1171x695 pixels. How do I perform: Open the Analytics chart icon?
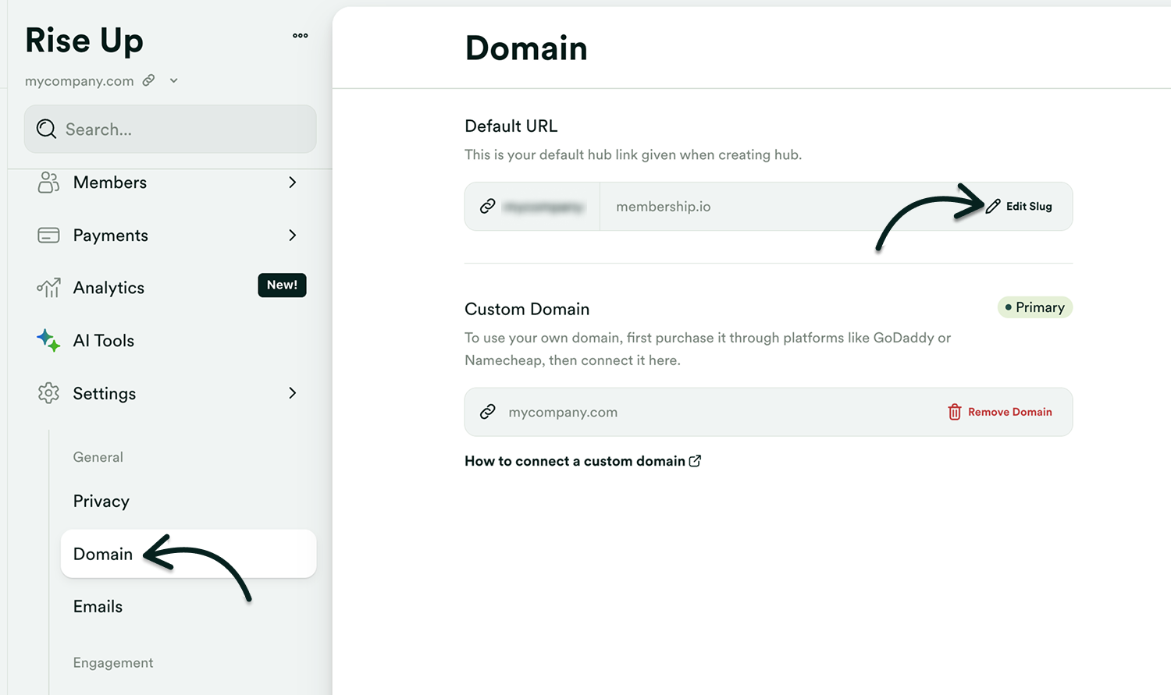click(x=48, y=288)
